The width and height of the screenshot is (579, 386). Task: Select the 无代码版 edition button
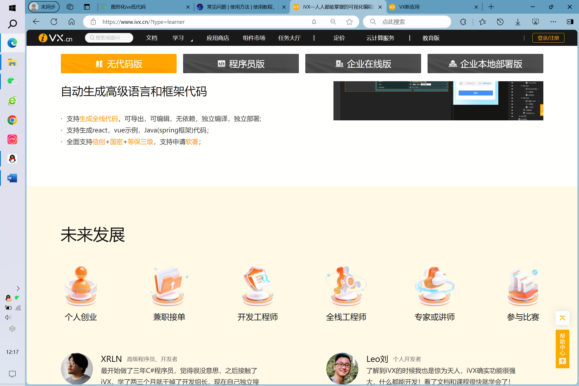tap(118, 64)
